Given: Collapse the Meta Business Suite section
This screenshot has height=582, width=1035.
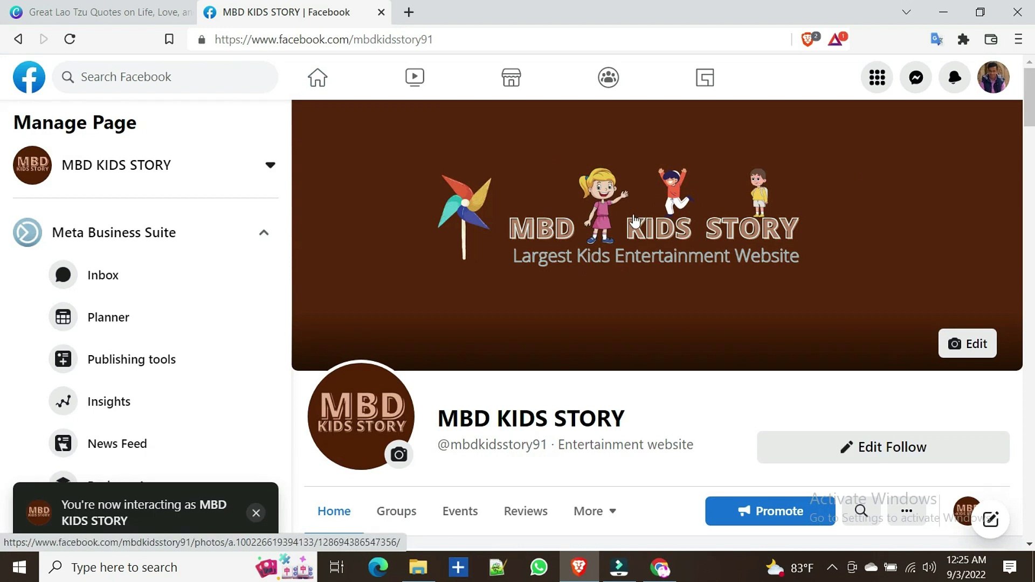Looking at the screenshot, I should [264, 232].
